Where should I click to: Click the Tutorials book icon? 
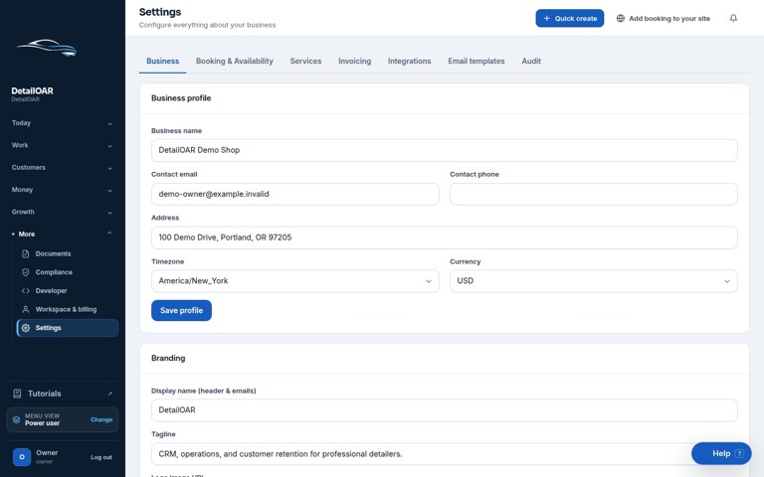17,394
